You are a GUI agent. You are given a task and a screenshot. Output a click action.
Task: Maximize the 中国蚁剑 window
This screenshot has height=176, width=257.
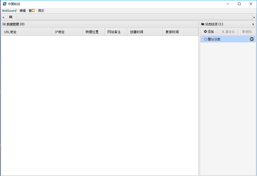pyautogui.click(x=239, y=4)
